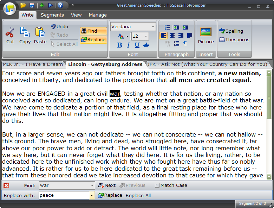Click the vertical scrollbar thumb
The image size is (274, 208).
point(269,97)
